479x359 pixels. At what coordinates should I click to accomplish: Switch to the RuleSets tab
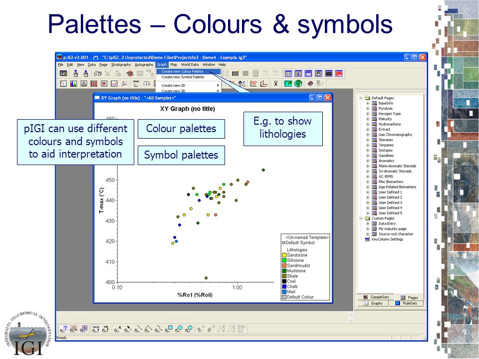406,303
